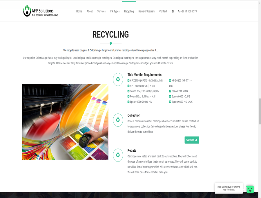Viewport: 261px width, 198px height.
Task: Click checkmark for Epson 9900 700ml item
Action: 128,102
